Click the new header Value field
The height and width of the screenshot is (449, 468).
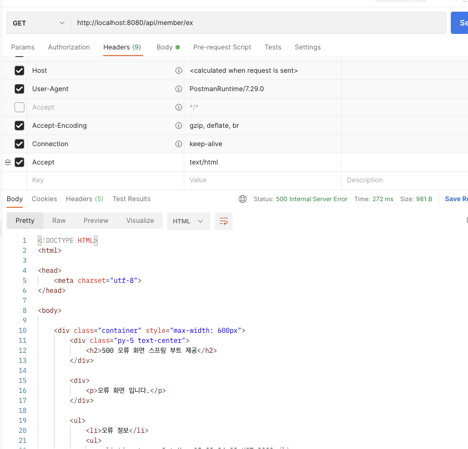click(x=263, y=180)
